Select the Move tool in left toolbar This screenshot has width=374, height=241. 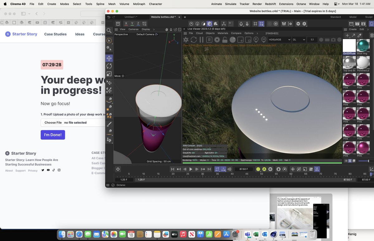(109, 58)
